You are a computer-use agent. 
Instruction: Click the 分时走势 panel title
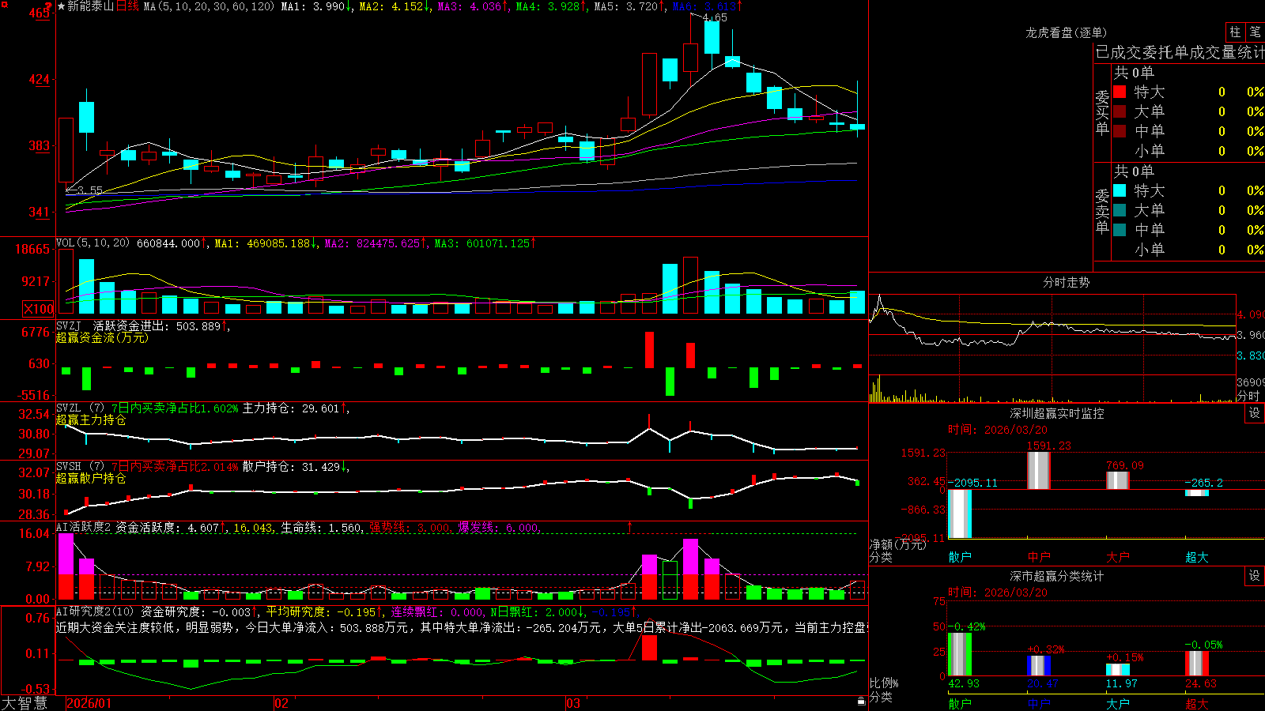(x=1067, y=282)
